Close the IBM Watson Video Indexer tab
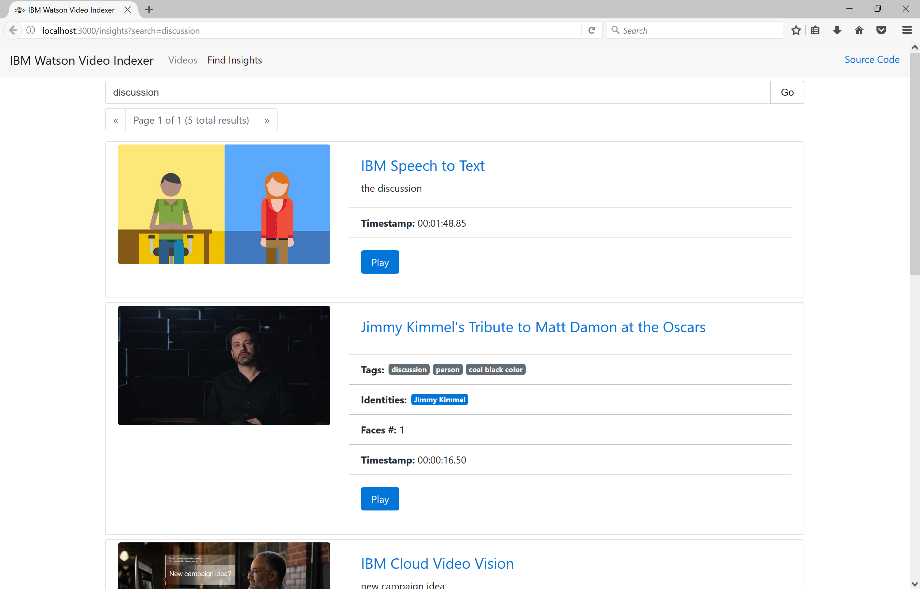920x589 pixels. point(128,10)
